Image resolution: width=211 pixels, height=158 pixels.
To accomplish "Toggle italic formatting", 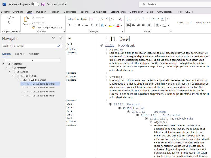I will pyautogui.click(x=74, y=25).
